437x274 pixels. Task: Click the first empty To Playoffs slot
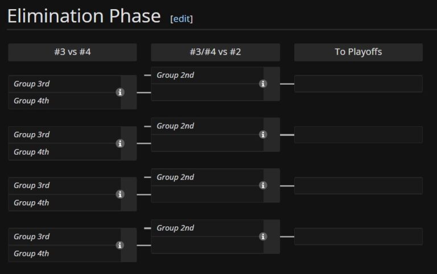[358, 84]
